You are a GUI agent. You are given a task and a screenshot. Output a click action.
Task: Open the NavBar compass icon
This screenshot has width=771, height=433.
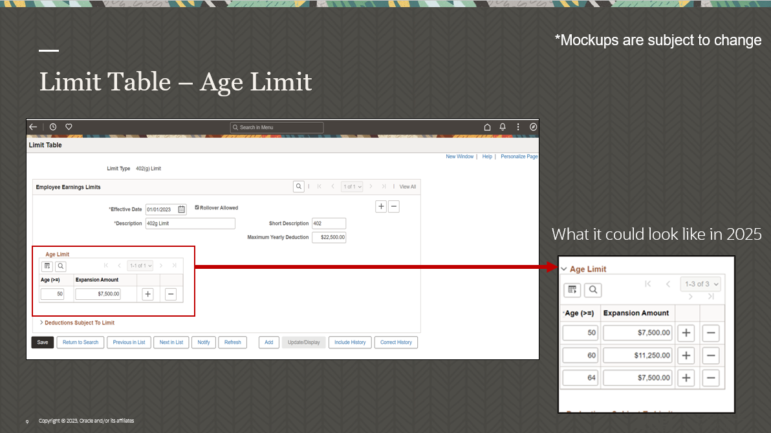533,127
